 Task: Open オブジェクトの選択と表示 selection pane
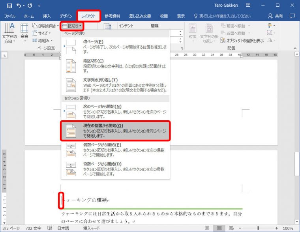pos(242,41)
